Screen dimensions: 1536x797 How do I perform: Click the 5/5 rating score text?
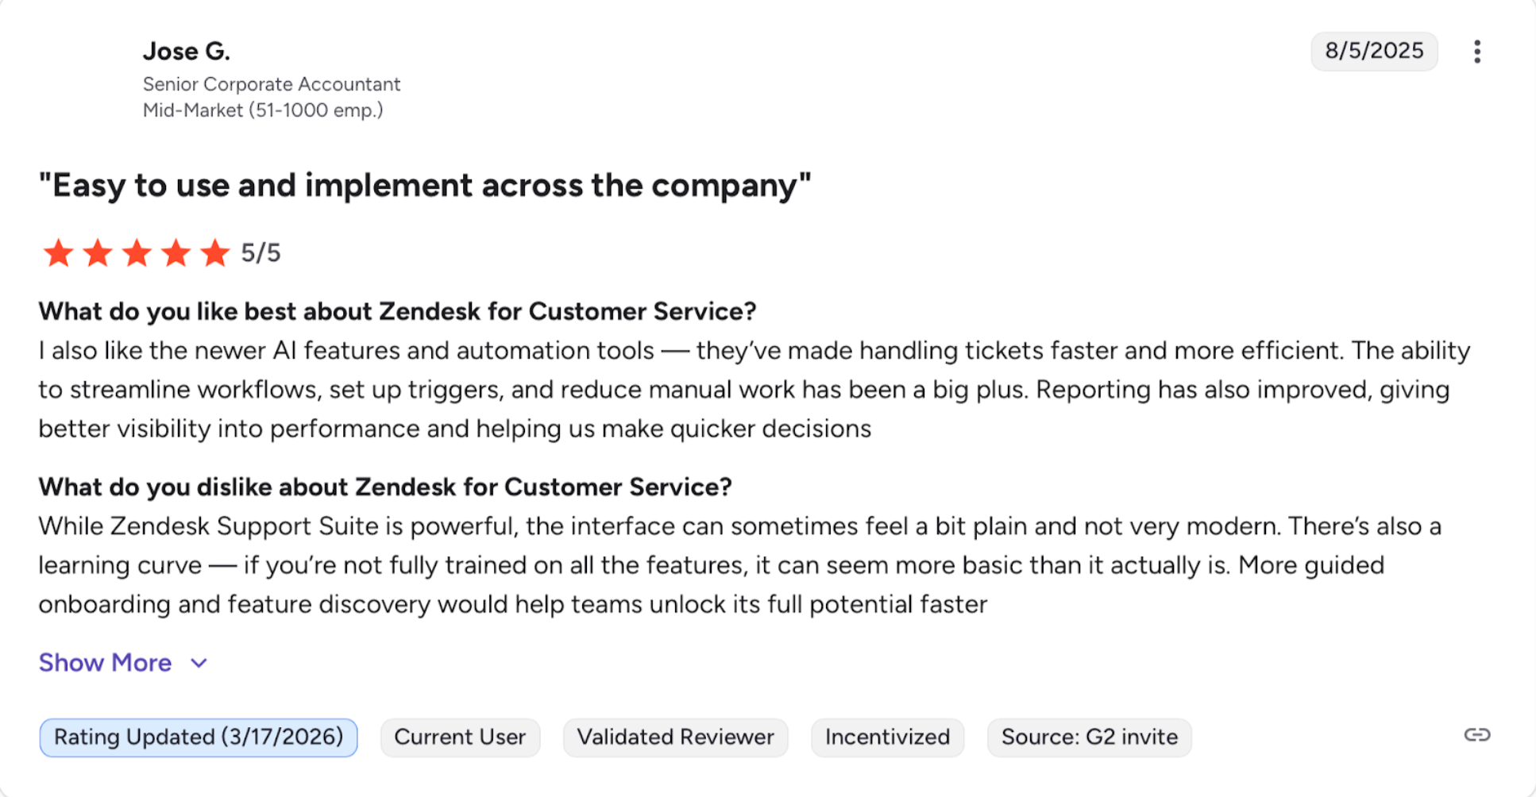click(261, 253)
